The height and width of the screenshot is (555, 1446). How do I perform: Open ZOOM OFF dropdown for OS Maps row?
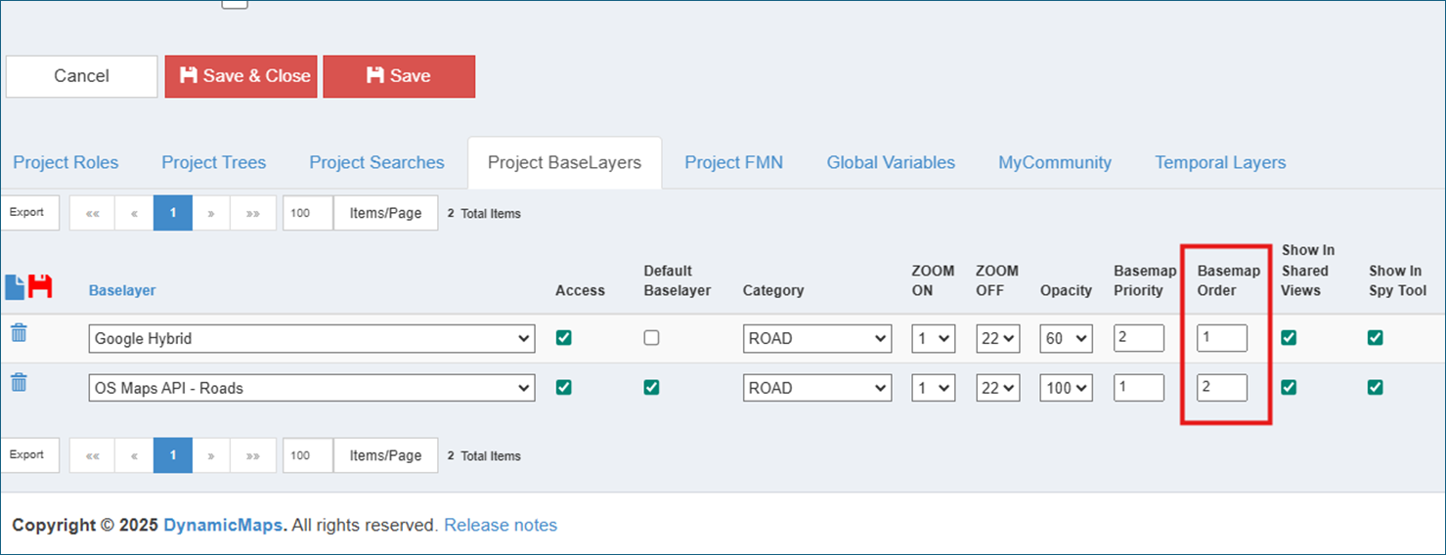(x=997, y=388)
